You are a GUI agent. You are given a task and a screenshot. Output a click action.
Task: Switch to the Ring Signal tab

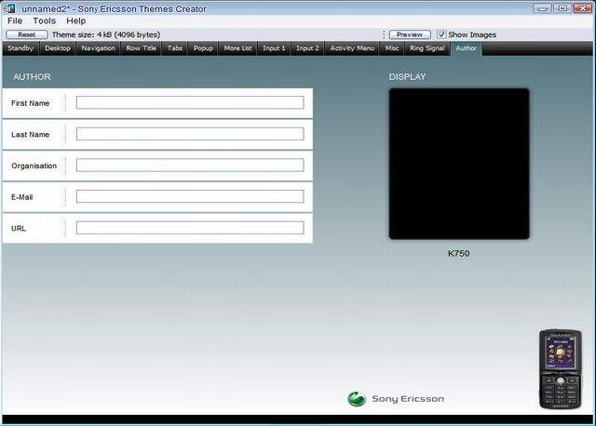tap(427, 48)
